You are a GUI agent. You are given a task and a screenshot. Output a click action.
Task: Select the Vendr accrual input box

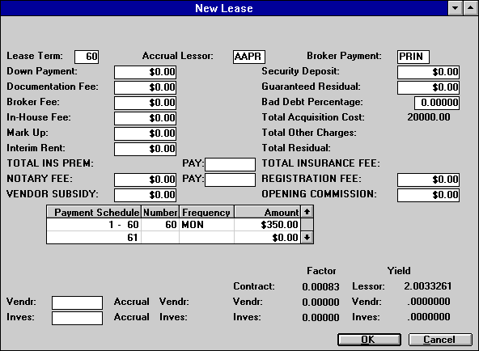pos(77,302)
